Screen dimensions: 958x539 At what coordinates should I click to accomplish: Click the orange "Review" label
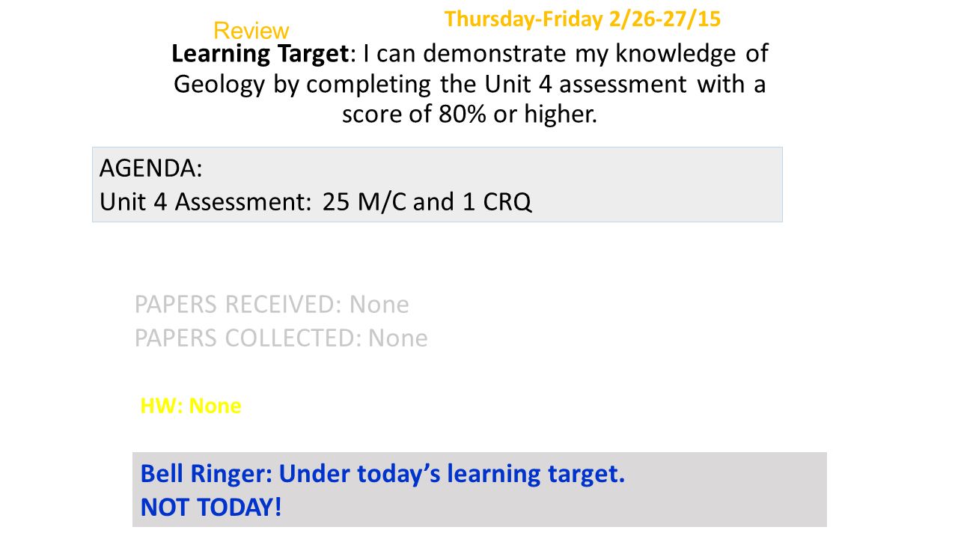point(251,31)
